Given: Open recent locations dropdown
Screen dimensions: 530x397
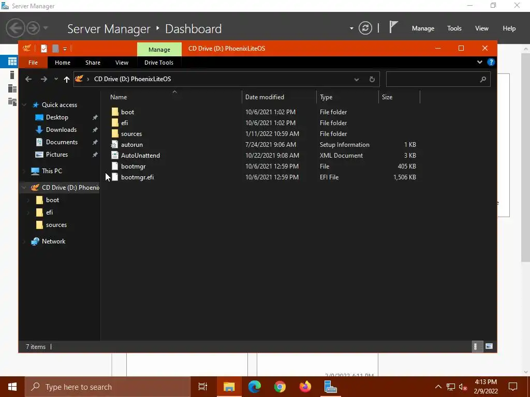Looking at the screenshot, I should (x=56, y=79).
